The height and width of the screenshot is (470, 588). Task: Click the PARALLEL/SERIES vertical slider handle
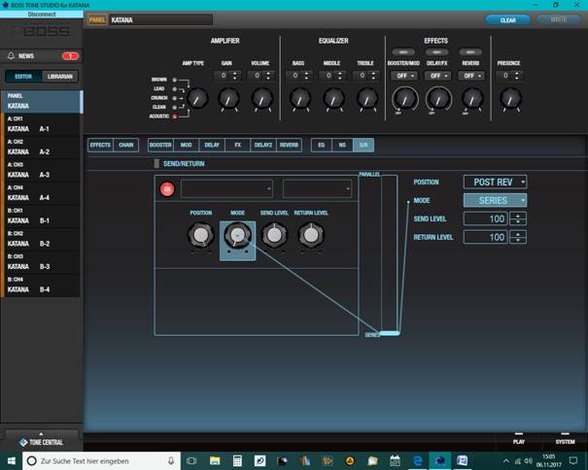tap(390, 333)
